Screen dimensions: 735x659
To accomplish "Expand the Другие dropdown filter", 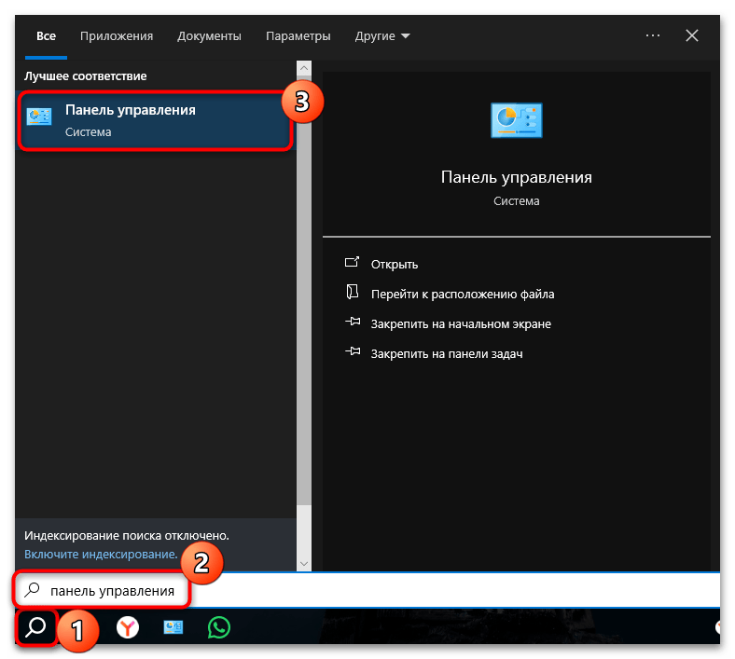I will click(x=382, y=36).
